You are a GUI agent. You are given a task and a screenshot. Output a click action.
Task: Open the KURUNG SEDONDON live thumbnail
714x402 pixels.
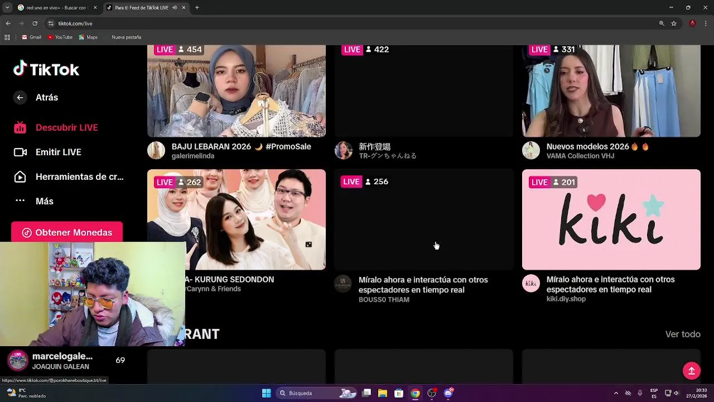(x=237, y=219)
